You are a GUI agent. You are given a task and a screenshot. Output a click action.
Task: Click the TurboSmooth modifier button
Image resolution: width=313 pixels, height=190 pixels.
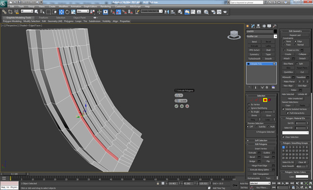click(x=254, y=59)
